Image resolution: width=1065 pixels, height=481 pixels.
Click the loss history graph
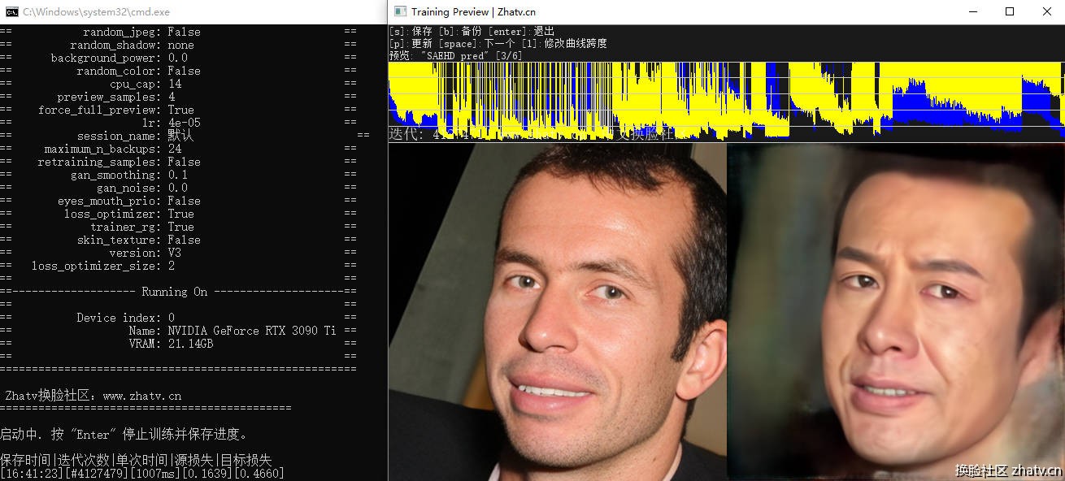[727, 102]
